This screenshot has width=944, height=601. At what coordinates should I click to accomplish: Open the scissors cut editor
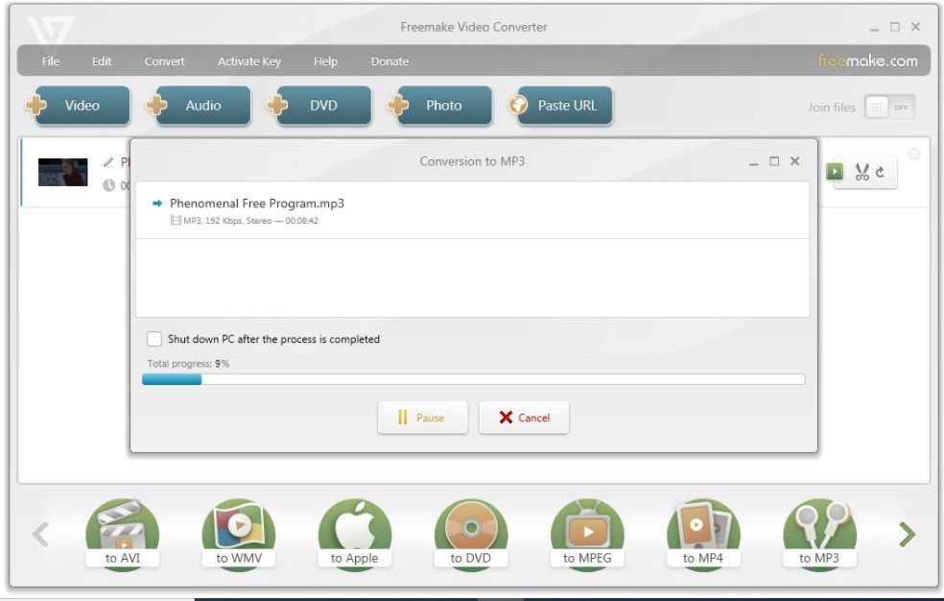(862, 172)
